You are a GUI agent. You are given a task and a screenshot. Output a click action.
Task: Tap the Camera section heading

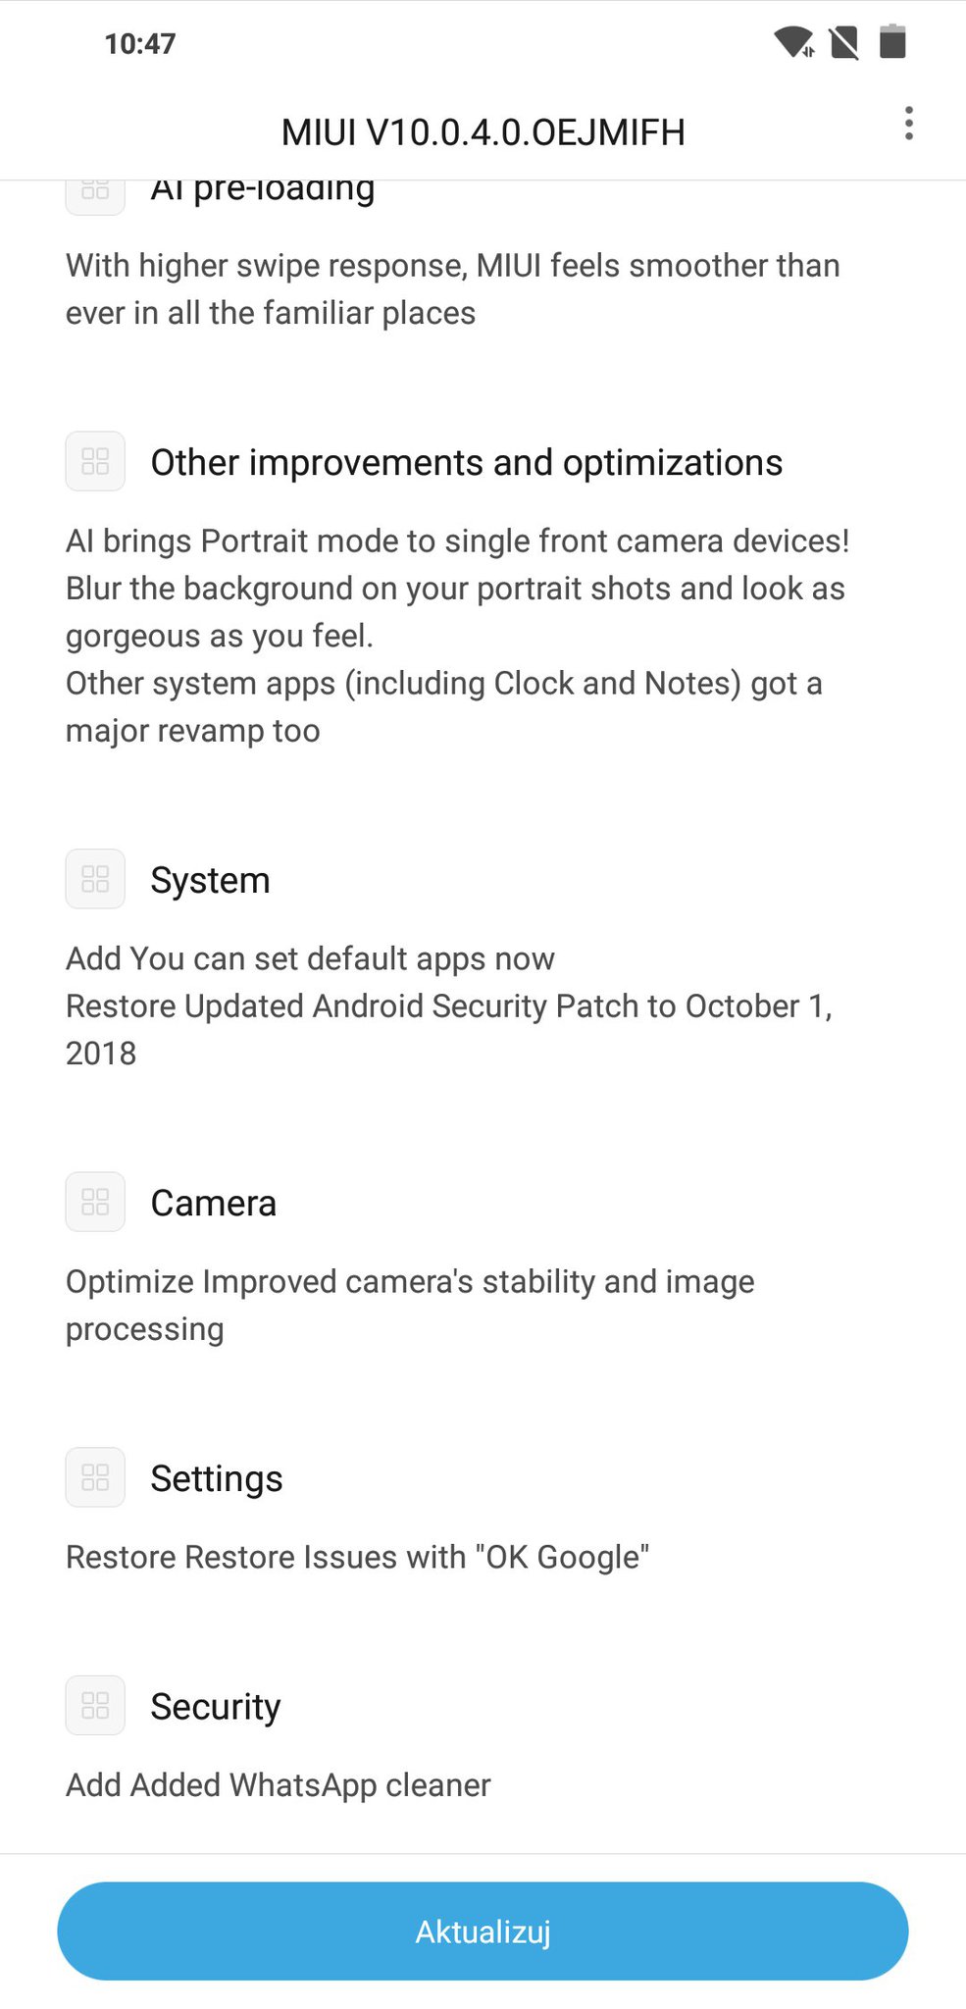pyautogui.click(x=213, y=1203)
